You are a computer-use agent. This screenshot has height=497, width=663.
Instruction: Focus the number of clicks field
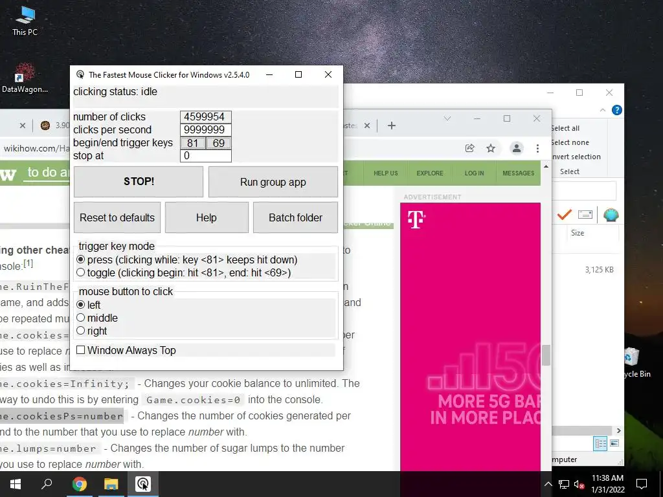(x=205, y=116)
